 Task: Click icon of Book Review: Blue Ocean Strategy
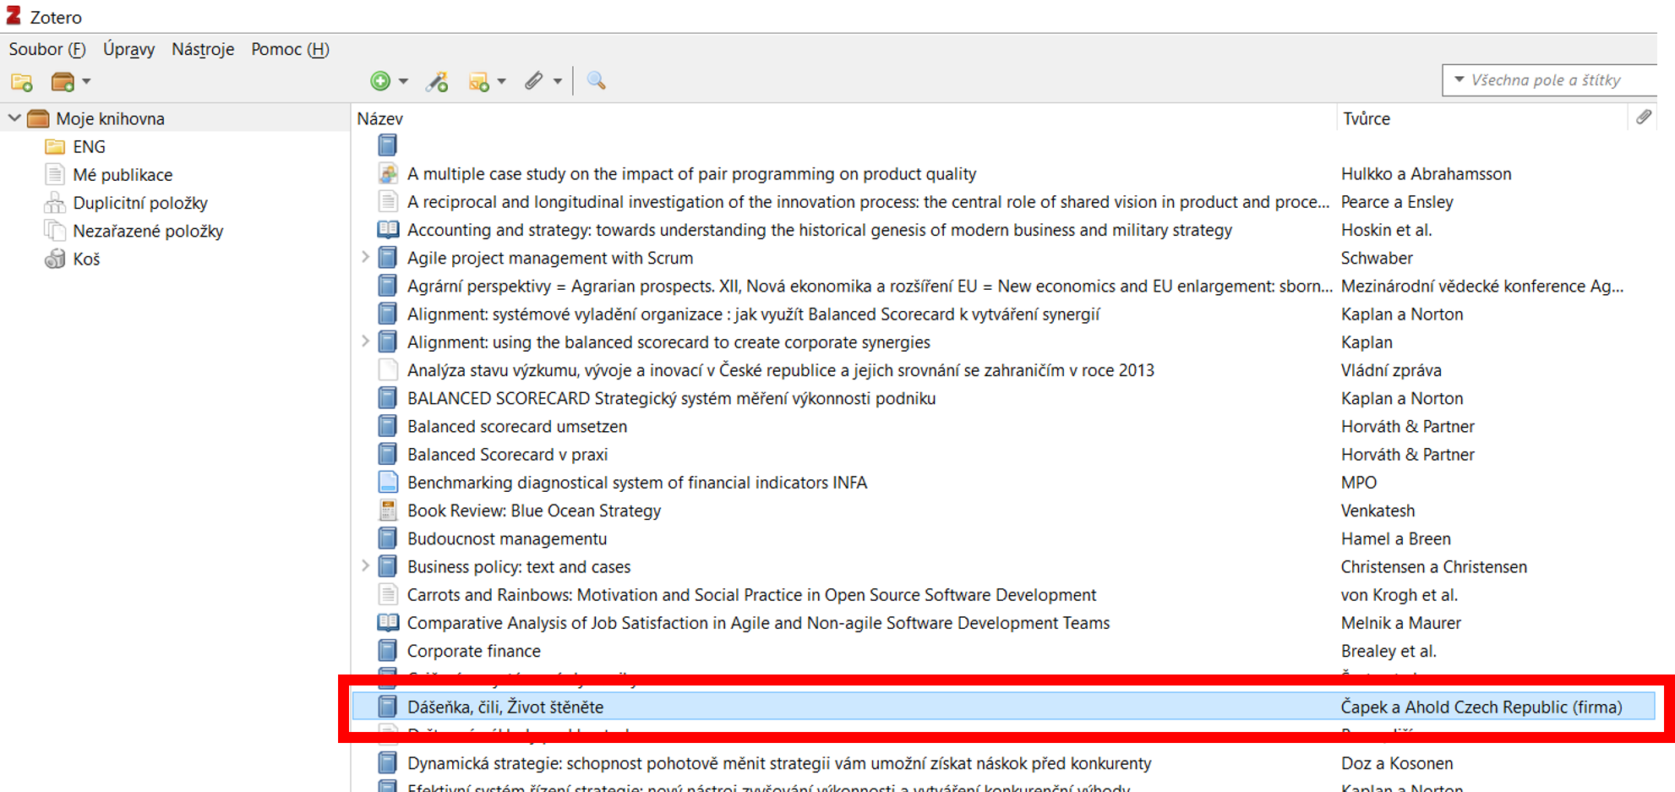pos(387,510)
